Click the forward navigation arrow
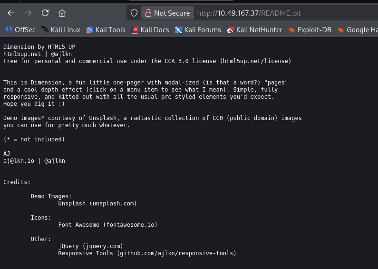Viewport: 378px width, 269px height. tap(28, 13)
